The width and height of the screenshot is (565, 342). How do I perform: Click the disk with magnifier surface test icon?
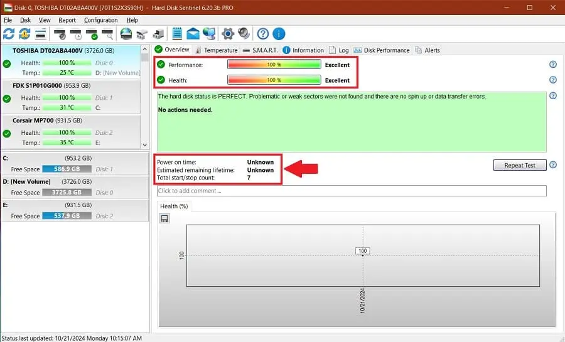tap(107, 34)
